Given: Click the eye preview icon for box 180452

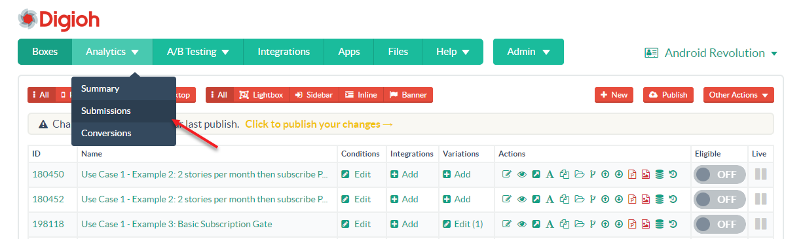Looking at the screenshot, I should click(x=522, y=199).
